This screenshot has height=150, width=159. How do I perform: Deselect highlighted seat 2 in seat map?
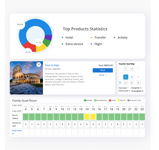pos(126,77)
